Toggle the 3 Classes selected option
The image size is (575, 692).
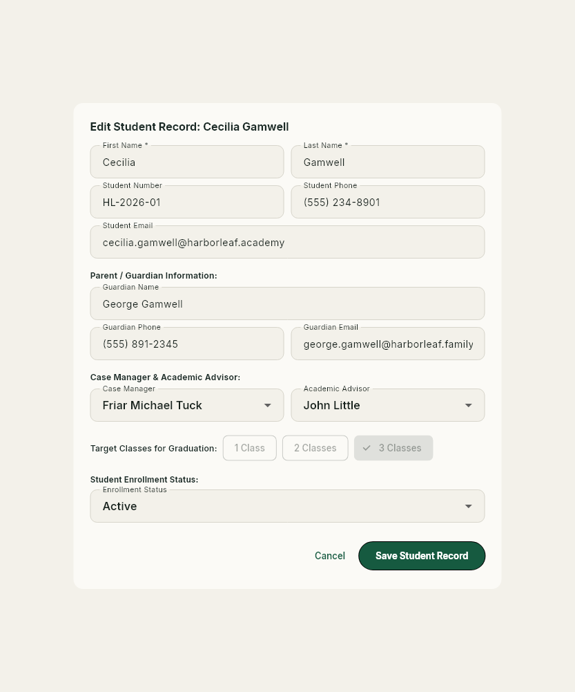393,448
